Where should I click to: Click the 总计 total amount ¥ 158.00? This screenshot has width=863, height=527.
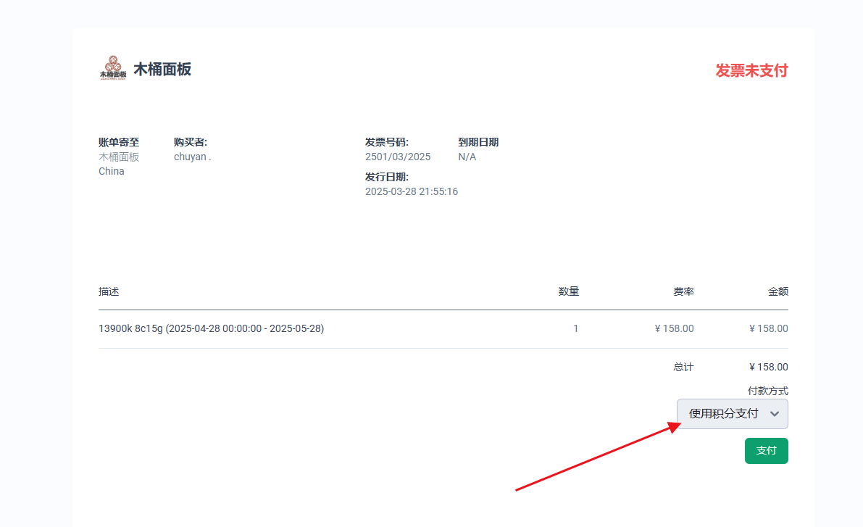pyautogui.click(x=768, y=367)
